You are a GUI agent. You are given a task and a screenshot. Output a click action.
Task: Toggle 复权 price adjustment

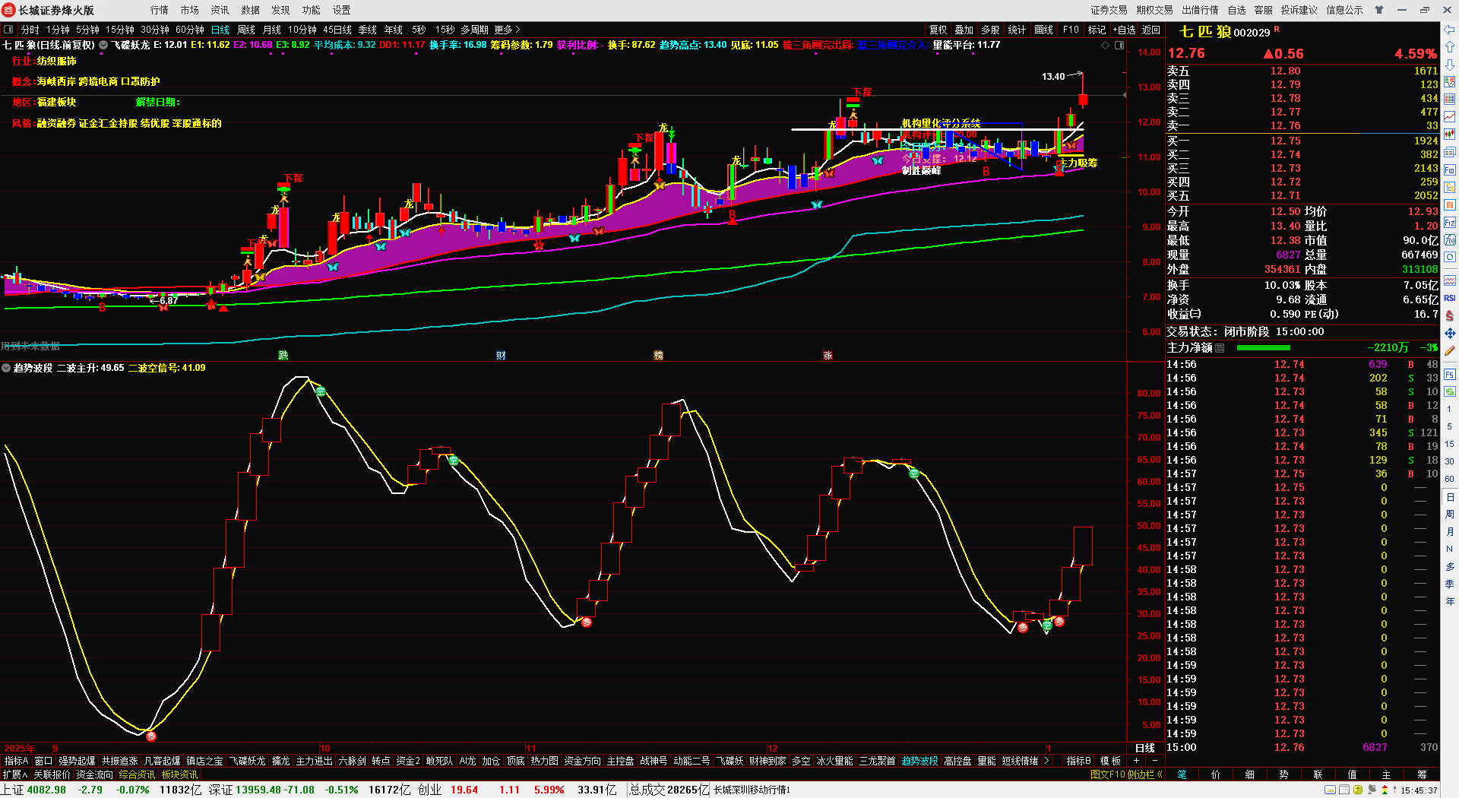tap(938, 30)
